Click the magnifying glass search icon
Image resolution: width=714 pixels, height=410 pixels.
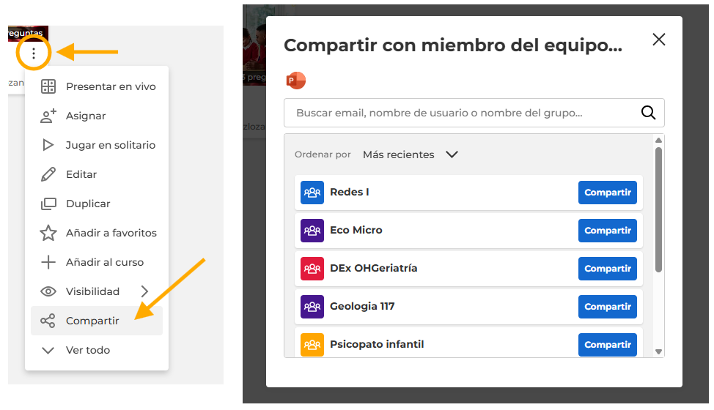(x=648, y=113)
